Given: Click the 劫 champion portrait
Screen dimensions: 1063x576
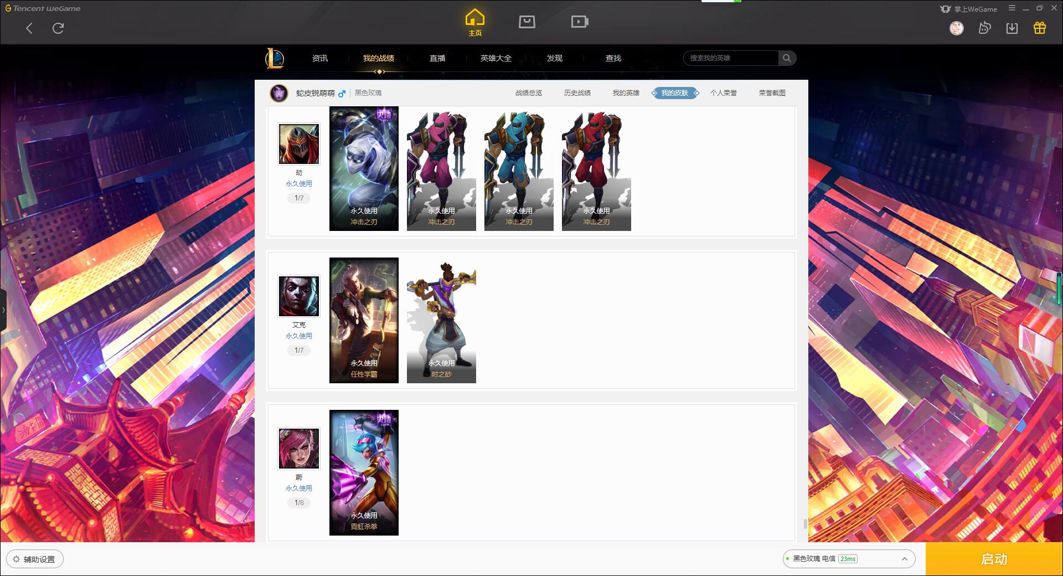Looking at the screenshot, I should [x=299, y=144].
